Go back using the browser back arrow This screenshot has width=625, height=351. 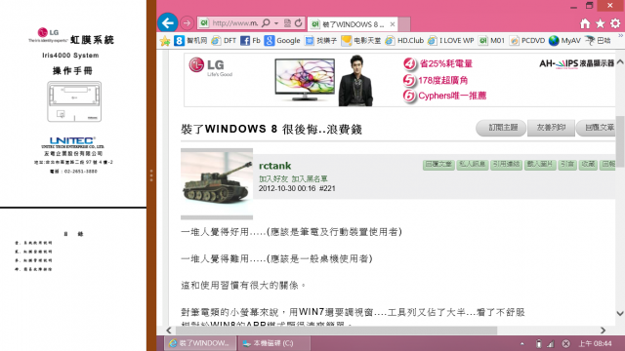[x=167, y=22]
